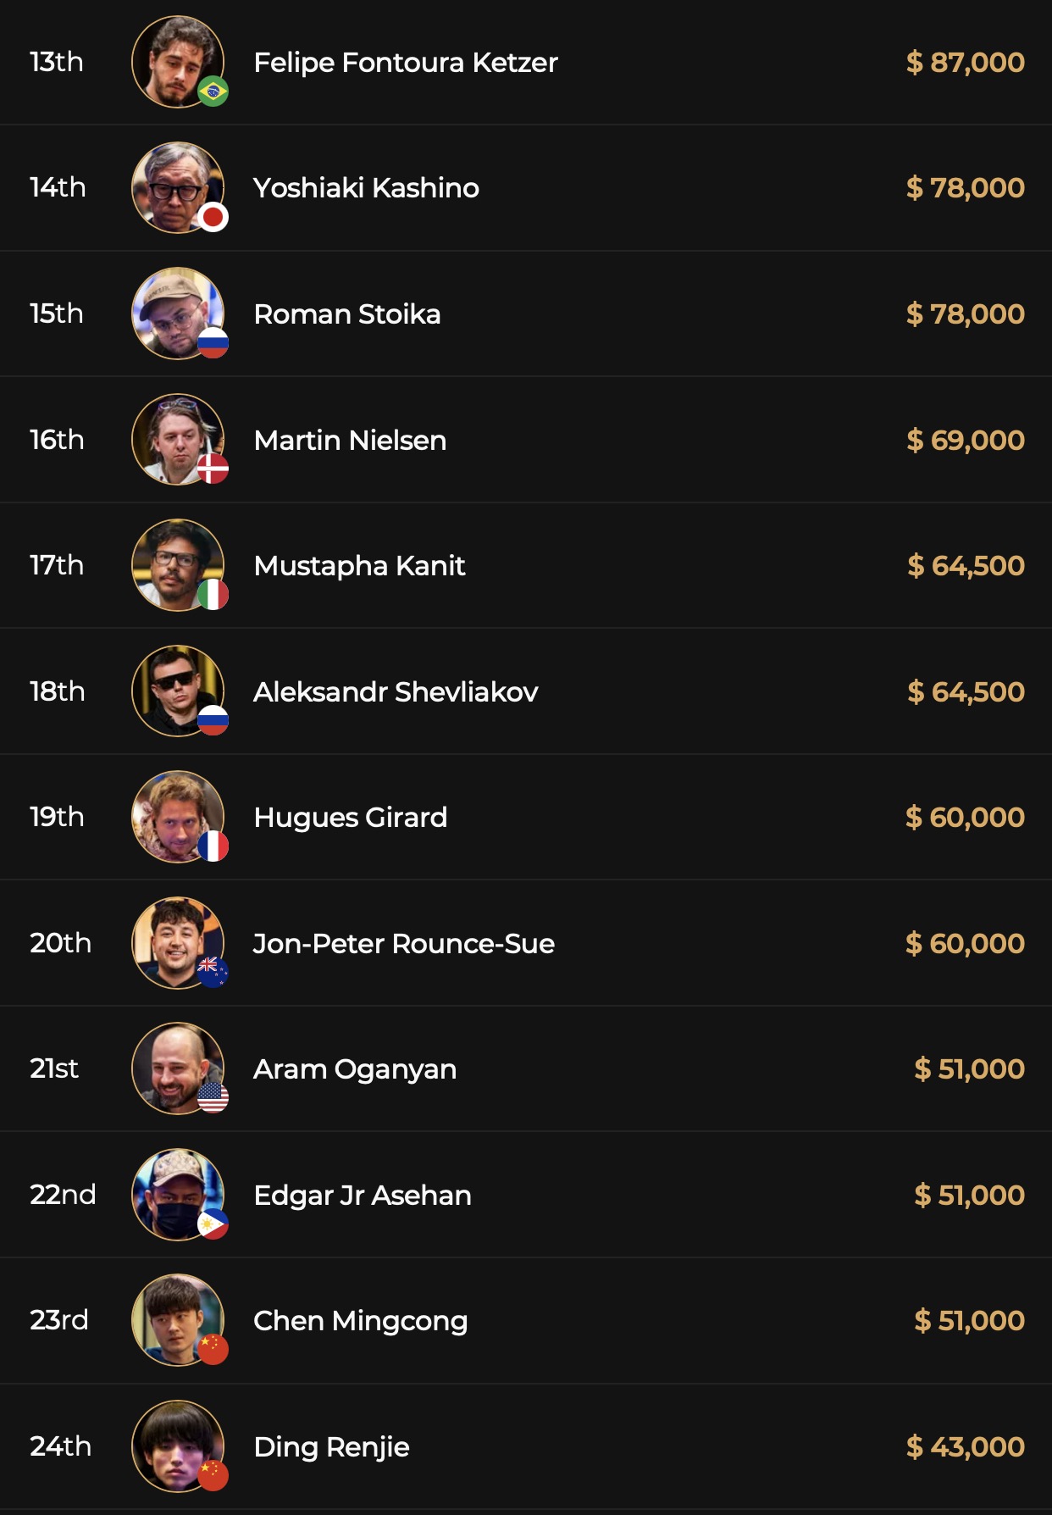Click Jon-Peter Rounce-Sue's $60,000 prize amount

pos(965,943)
